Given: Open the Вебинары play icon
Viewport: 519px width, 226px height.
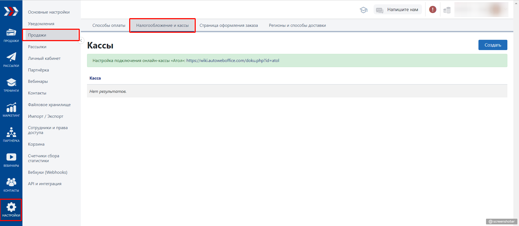Looking at the screenshot, I should tap(11, 159).
